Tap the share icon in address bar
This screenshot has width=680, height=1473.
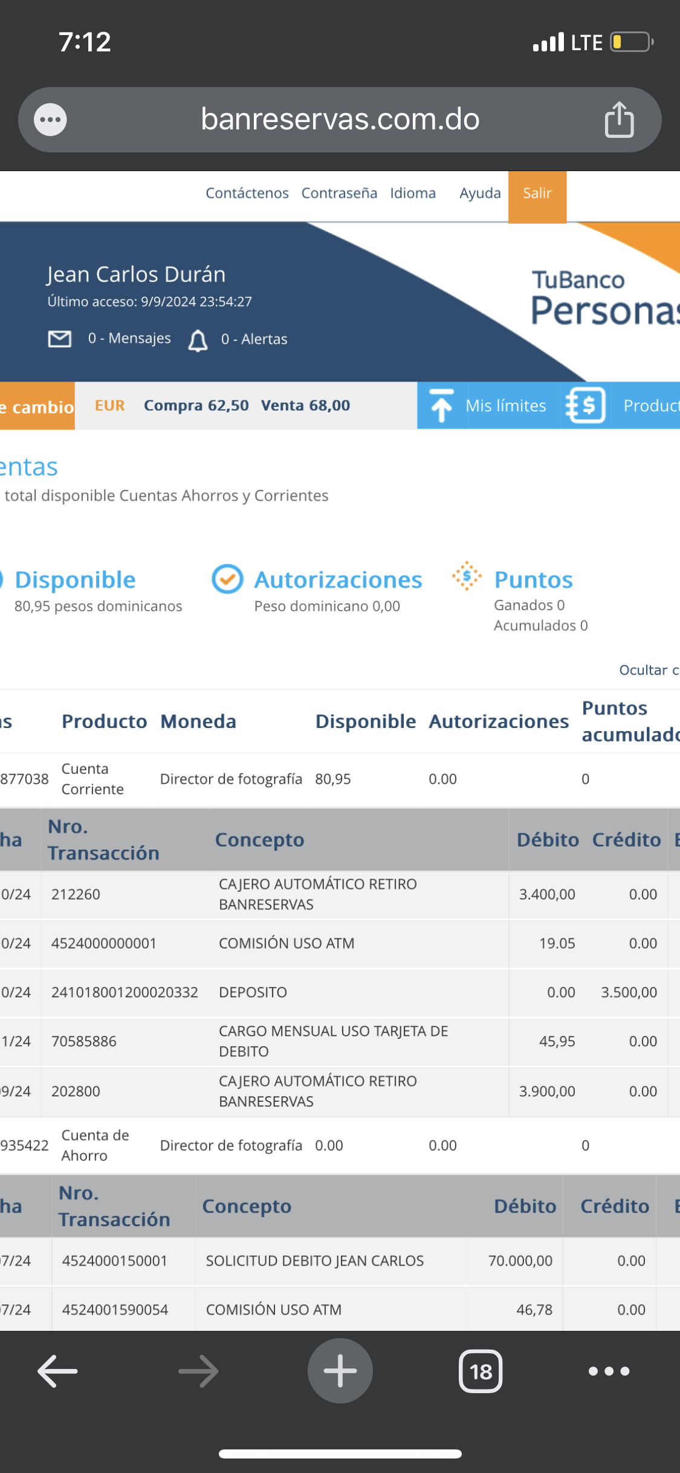tap(619, 119)
